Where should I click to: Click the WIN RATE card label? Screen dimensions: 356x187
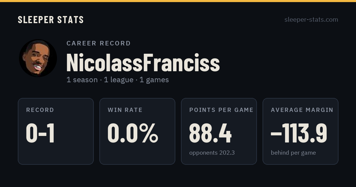point(125,110)
